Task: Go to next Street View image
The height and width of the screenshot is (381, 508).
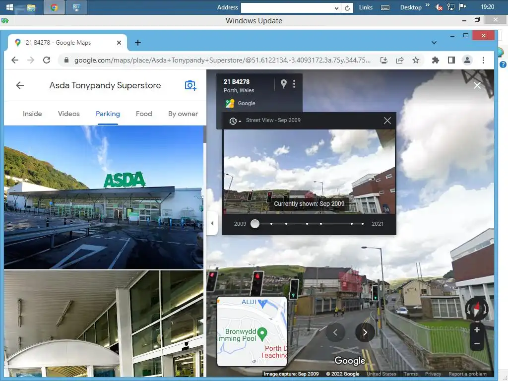Action: (x=365, y=332)
